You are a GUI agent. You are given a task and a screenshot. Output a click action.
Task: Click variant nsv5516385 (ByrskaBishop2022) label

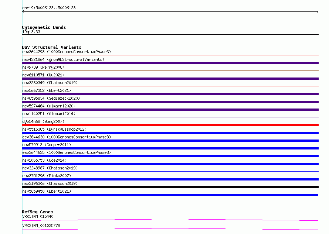point(54,129)
